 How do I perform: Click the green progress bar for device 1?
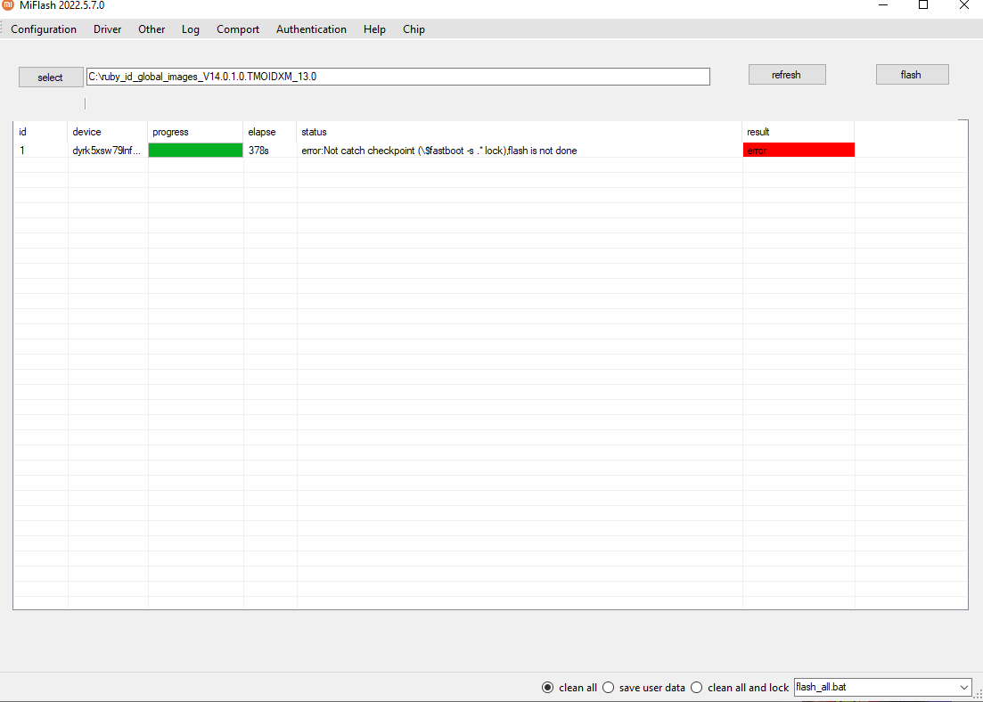pyautogui.click(x=195, y=151)
